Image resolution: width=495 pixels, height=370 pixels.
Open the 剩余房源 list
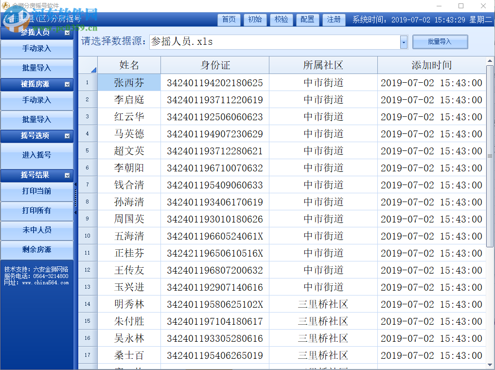36,250
